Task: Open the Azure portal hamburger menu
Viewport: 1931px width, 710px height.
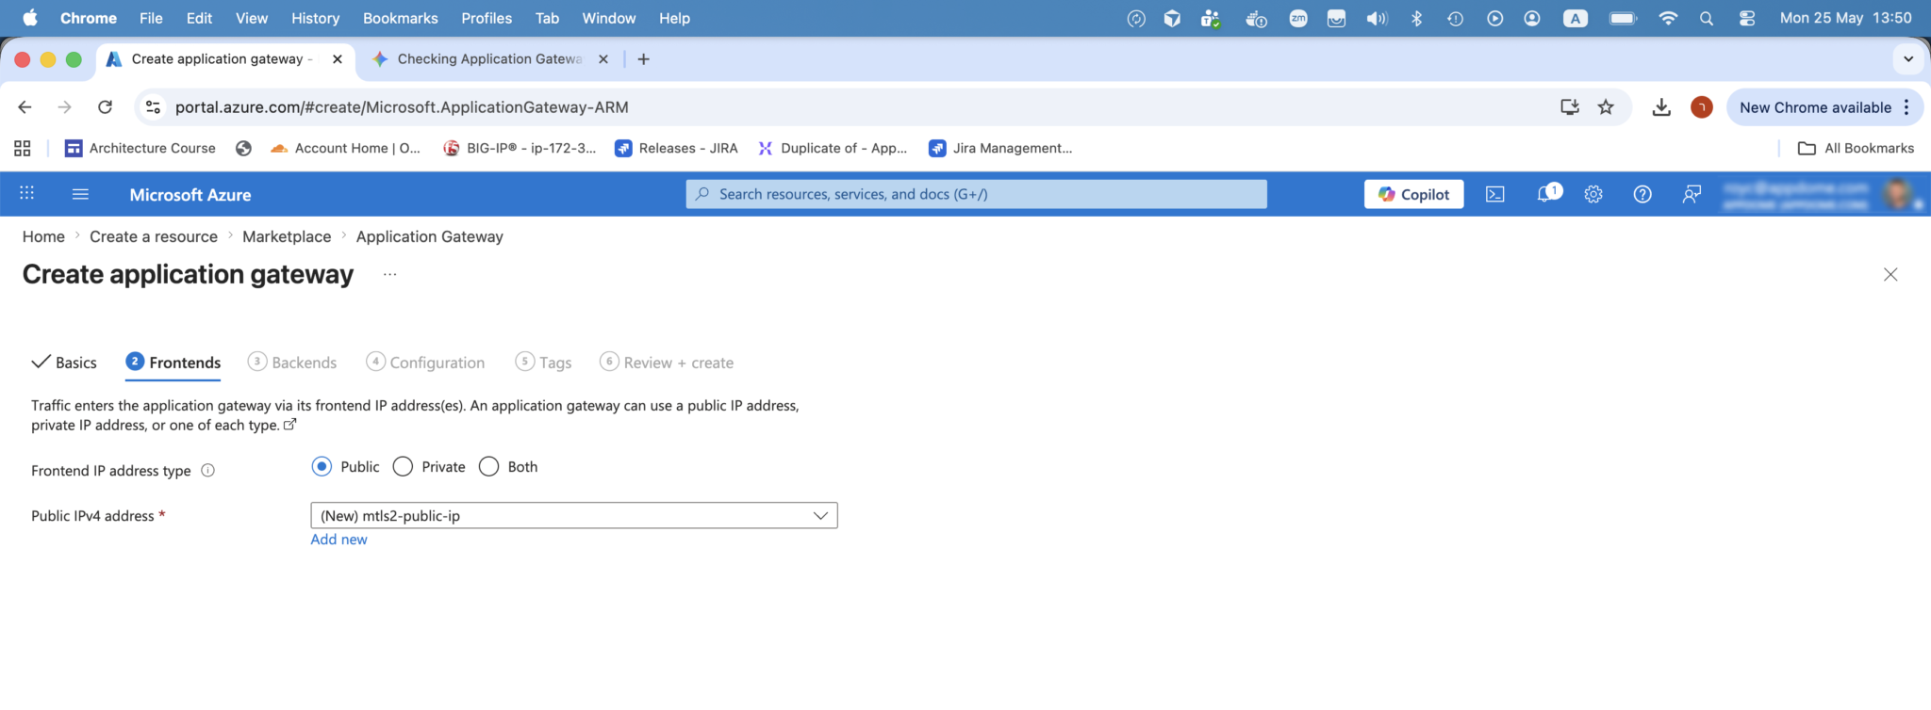Action: (x=80, y=194)
